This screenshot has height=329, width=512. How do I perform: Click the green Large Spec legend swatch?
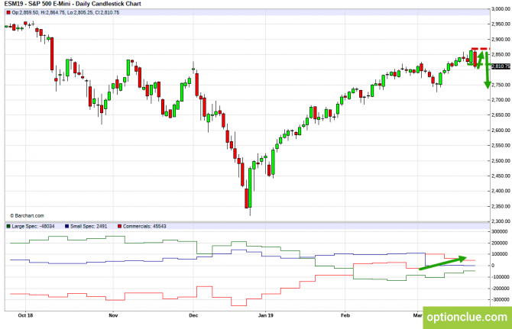8,226
